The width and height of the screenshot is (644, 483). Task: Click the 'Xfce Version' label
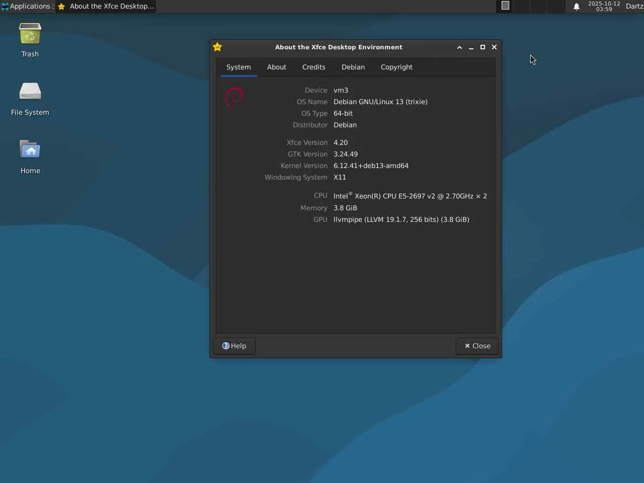(x=307, y=143)
